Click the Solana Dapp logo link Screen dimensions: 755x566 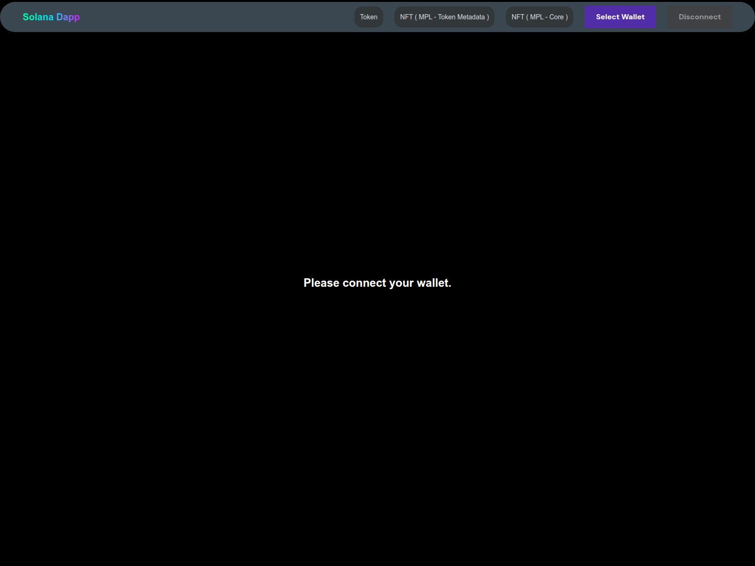point(51,17)
